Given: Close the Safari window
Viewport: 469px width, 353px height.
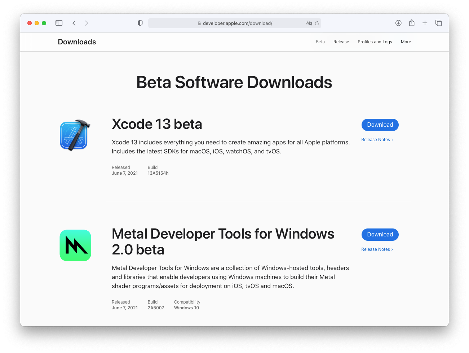Looking at the screenshot, I should [30, 23].
